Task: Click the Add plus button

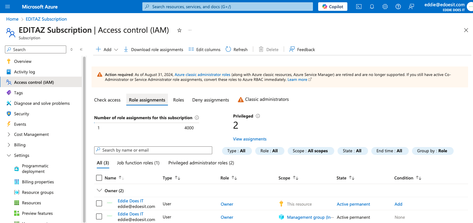Action: point(103,49)
